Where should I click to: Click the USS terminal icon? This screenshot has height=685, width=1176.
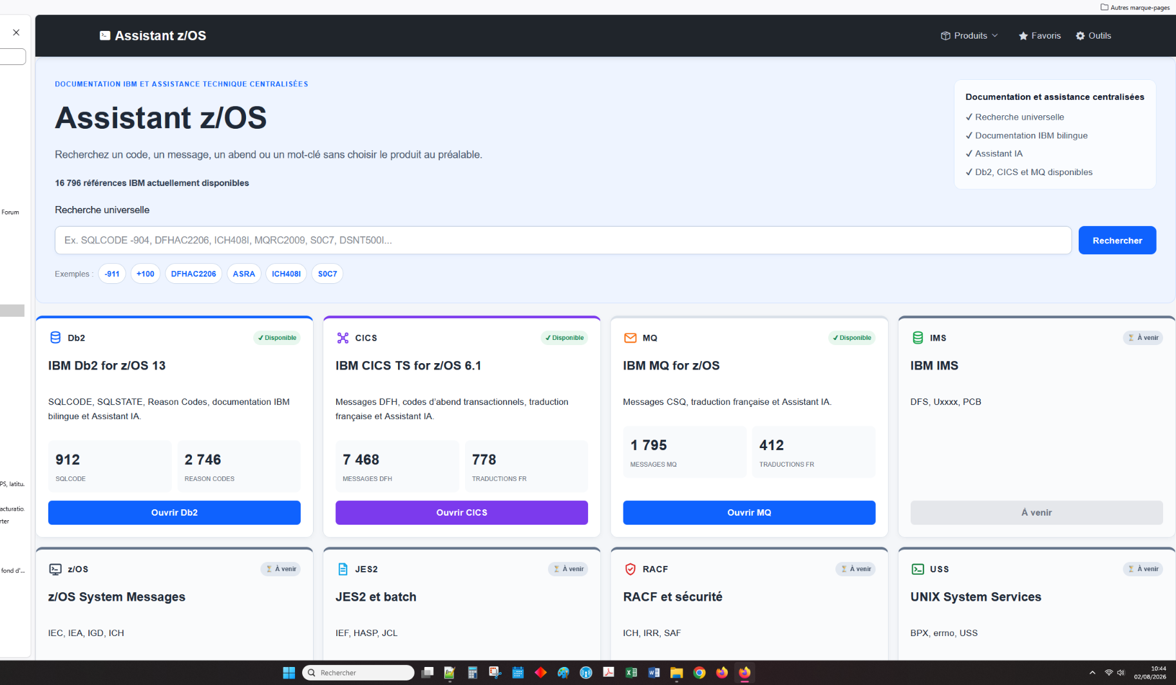(x=918, y=569)
